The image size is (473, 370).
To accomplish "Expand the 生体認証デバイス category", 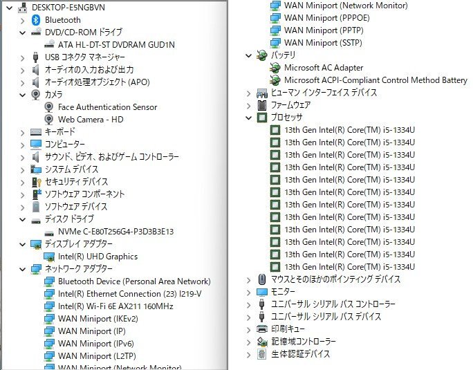I will 248,355.
